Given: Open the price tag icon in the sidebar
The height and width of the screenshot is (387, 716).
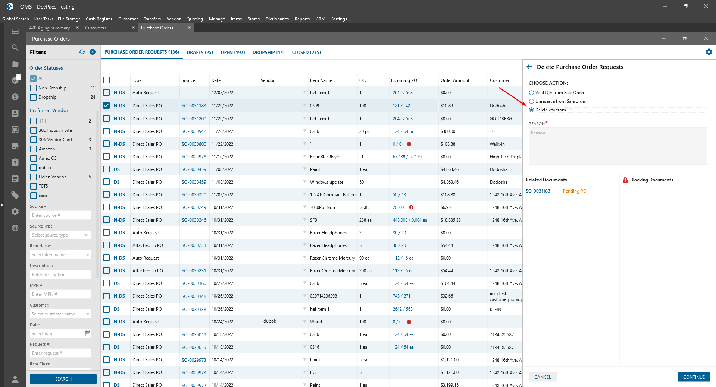Looking at the screenshot, I should (15, 195).
